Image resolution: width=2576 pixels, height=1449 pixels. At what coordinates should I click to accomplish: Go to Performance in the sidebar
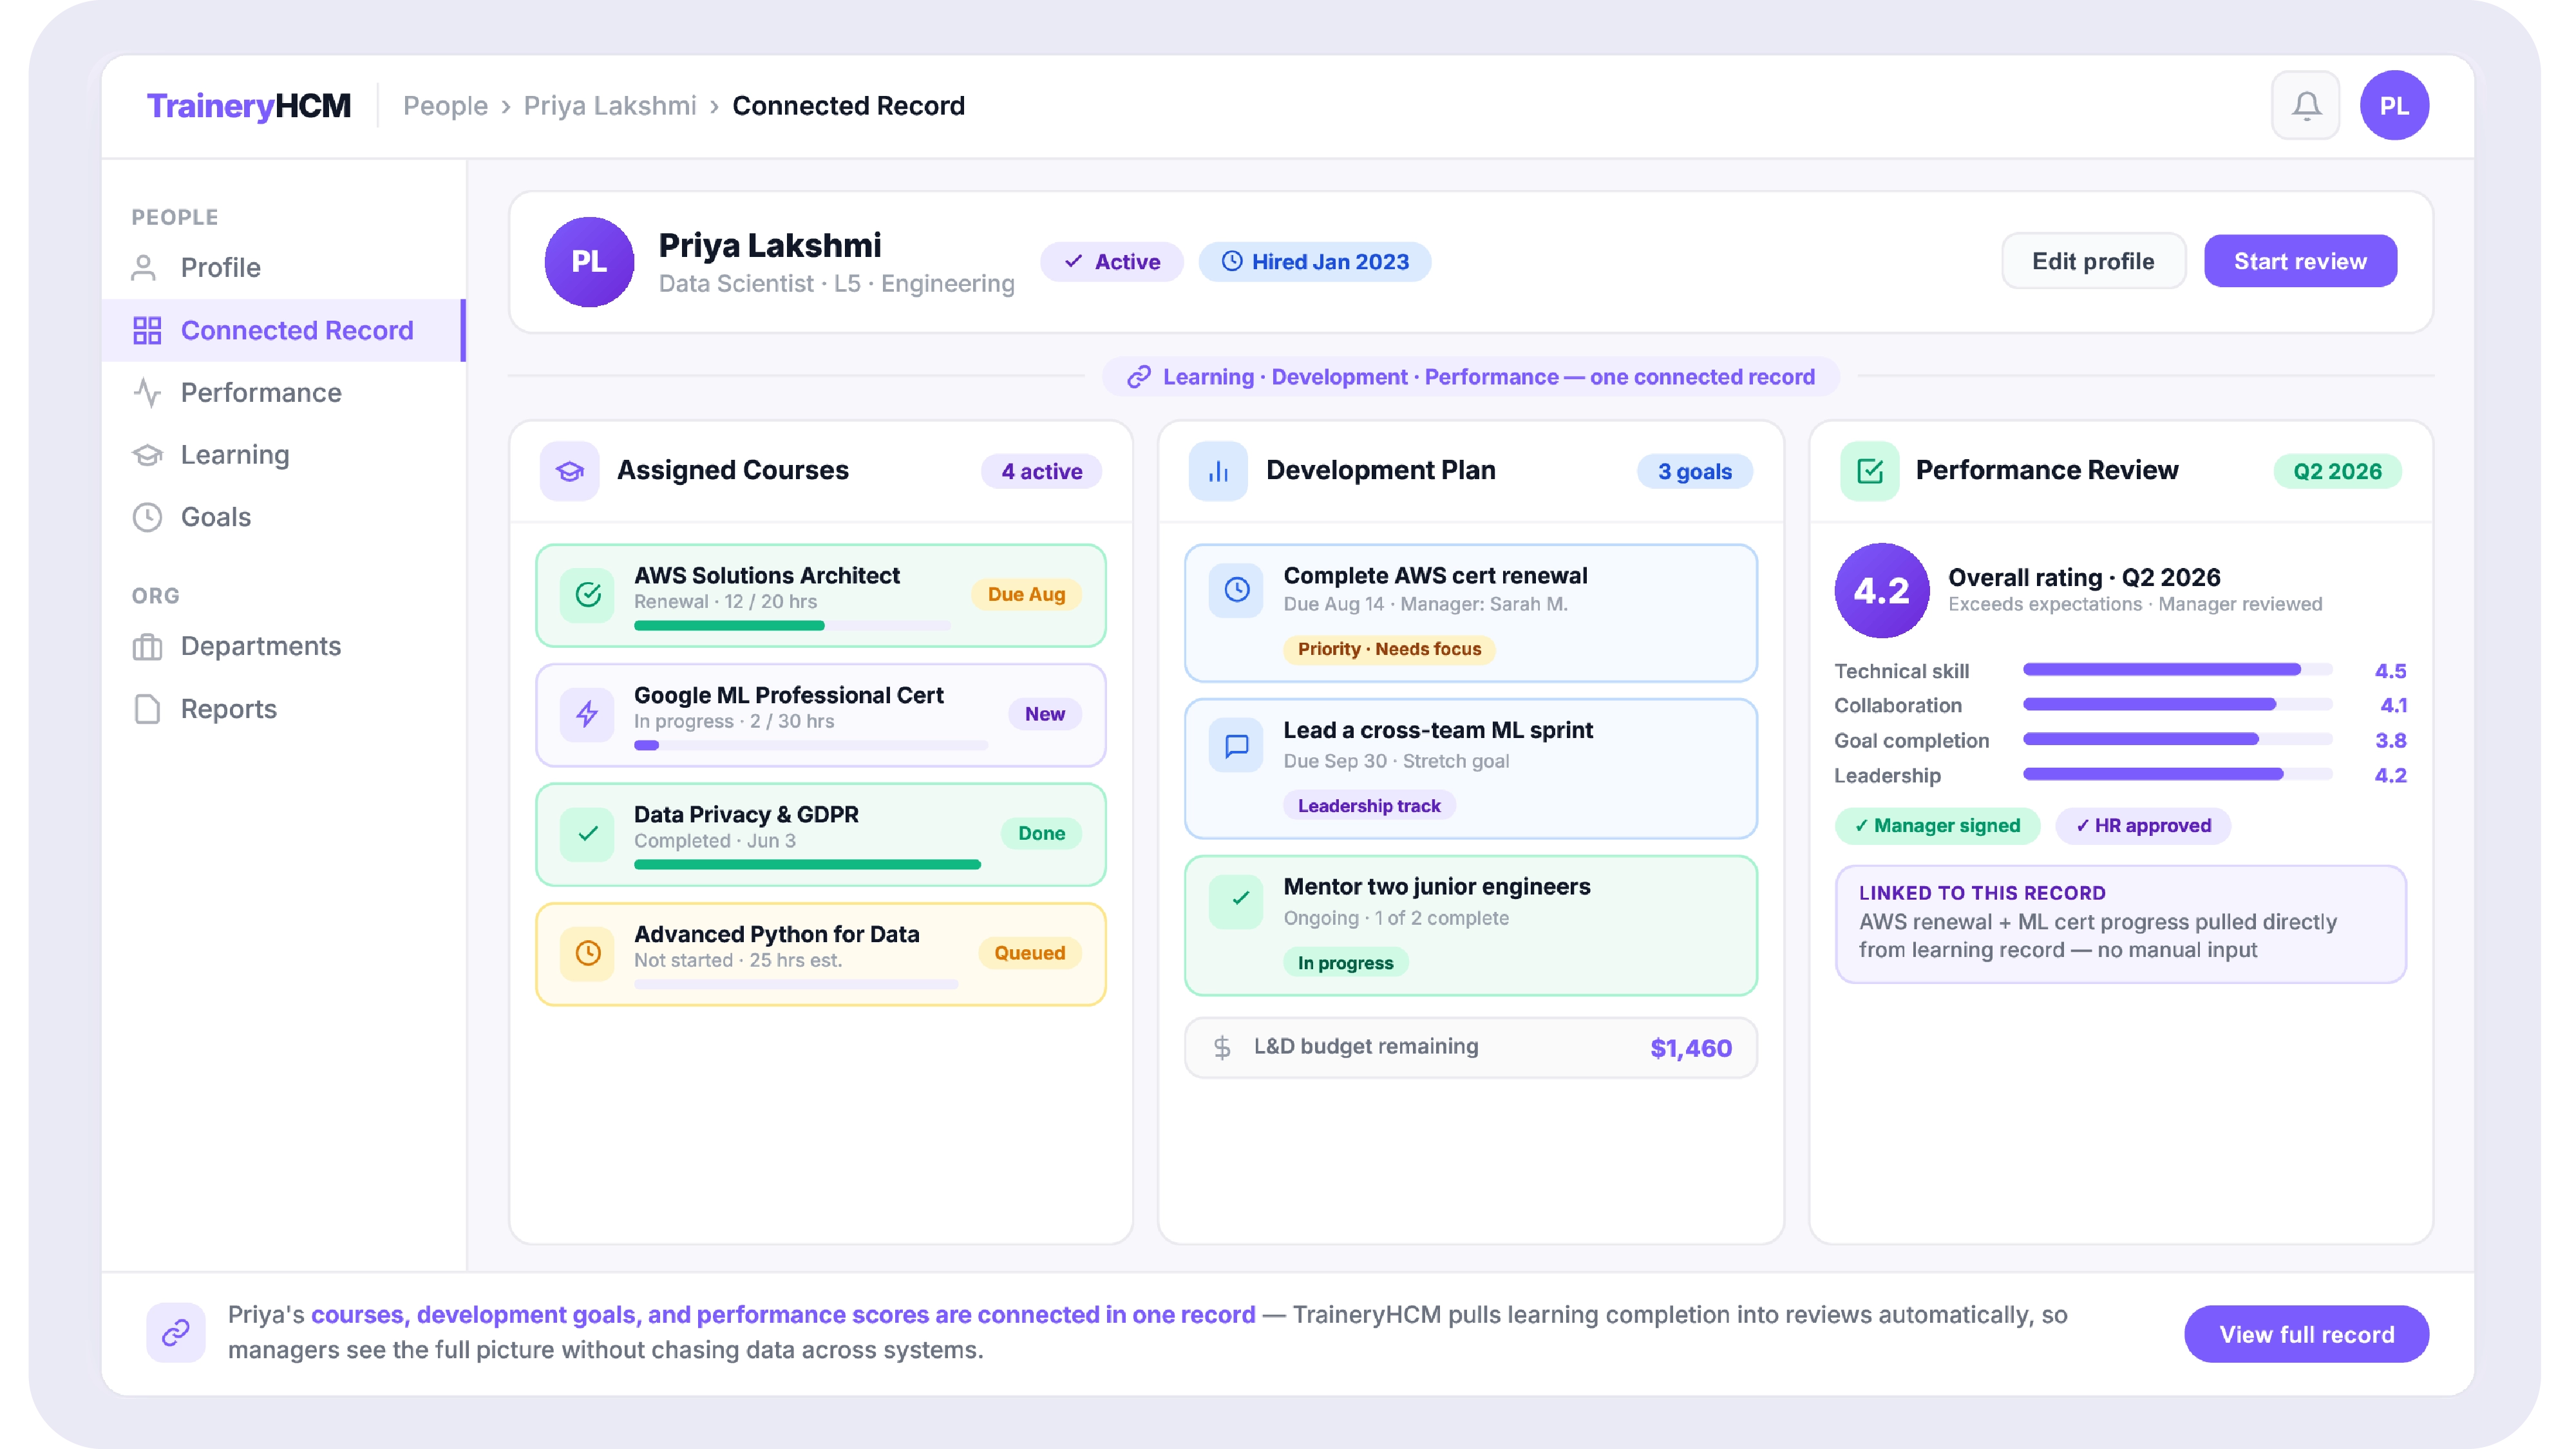point(283,392)
